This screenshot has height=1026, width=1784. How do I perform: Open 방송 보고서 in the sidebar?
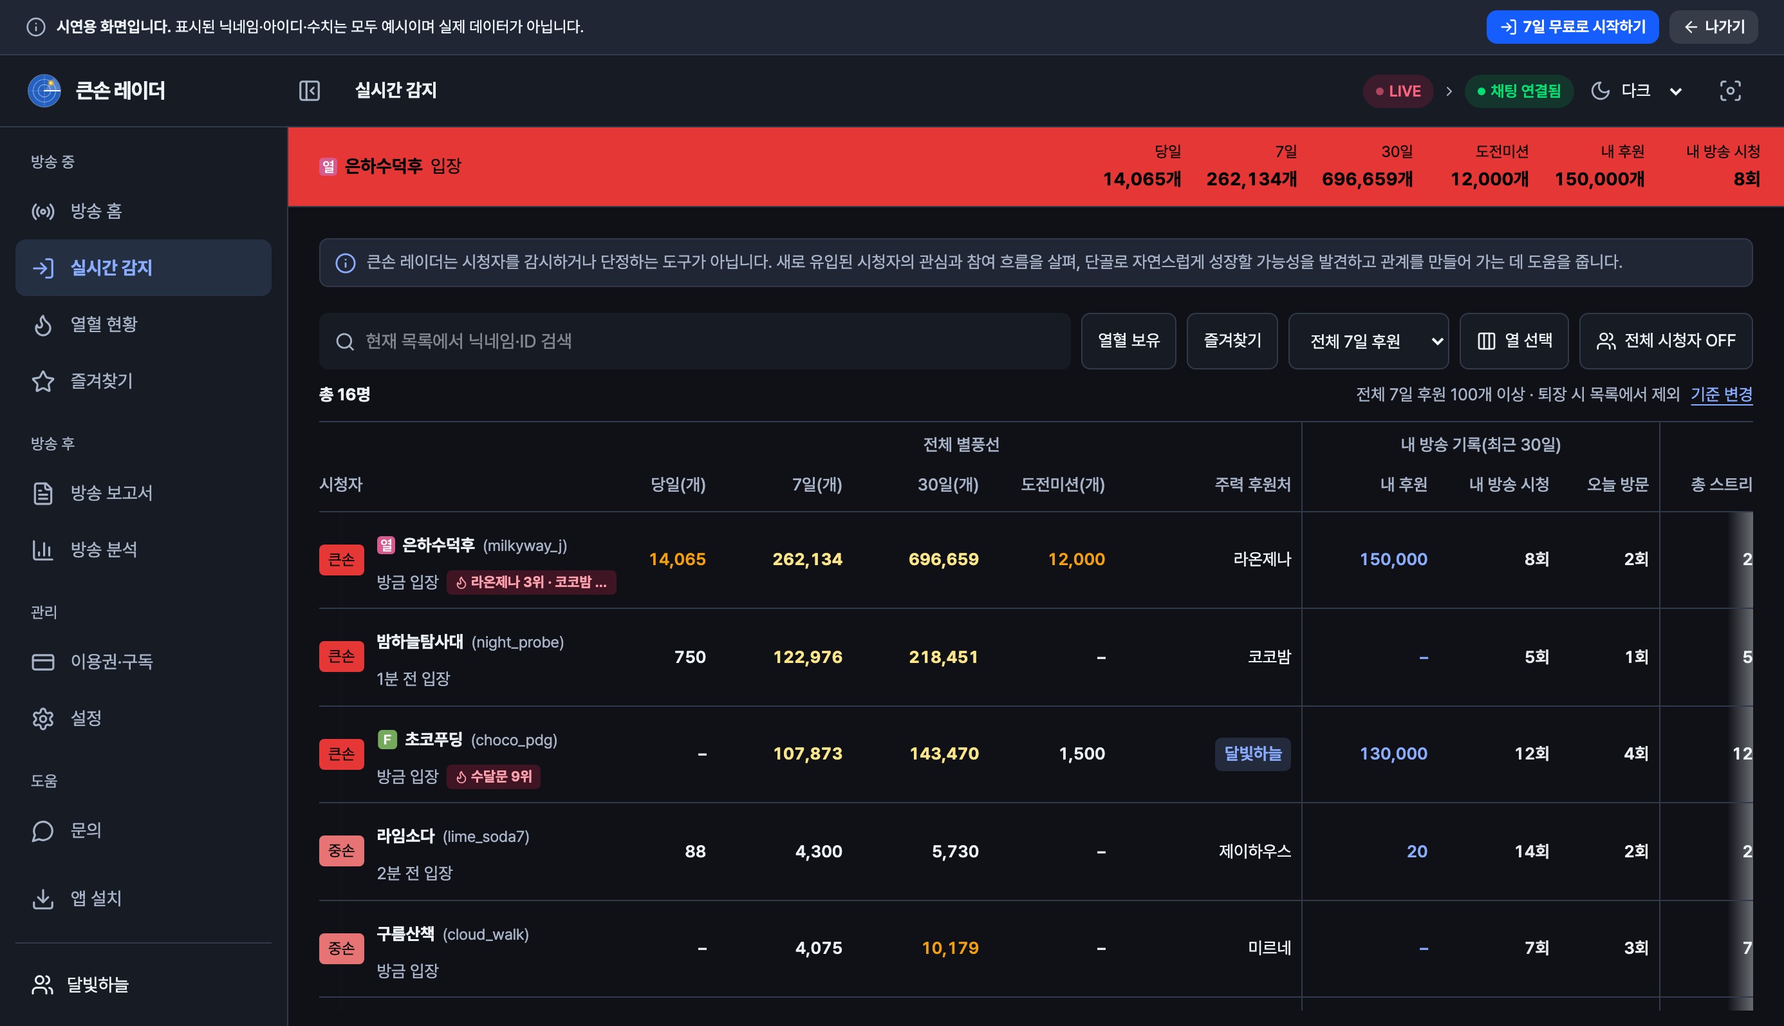click(143, 493)
